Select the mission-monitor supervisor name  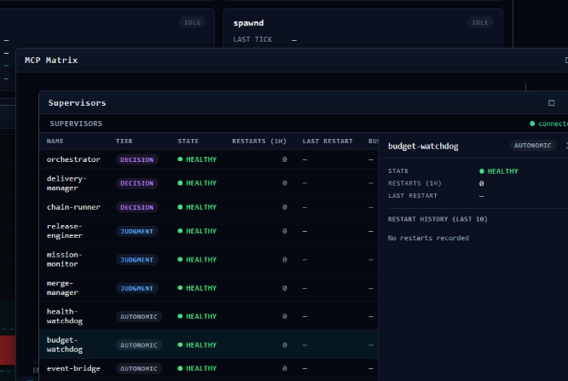pos(65,259)
